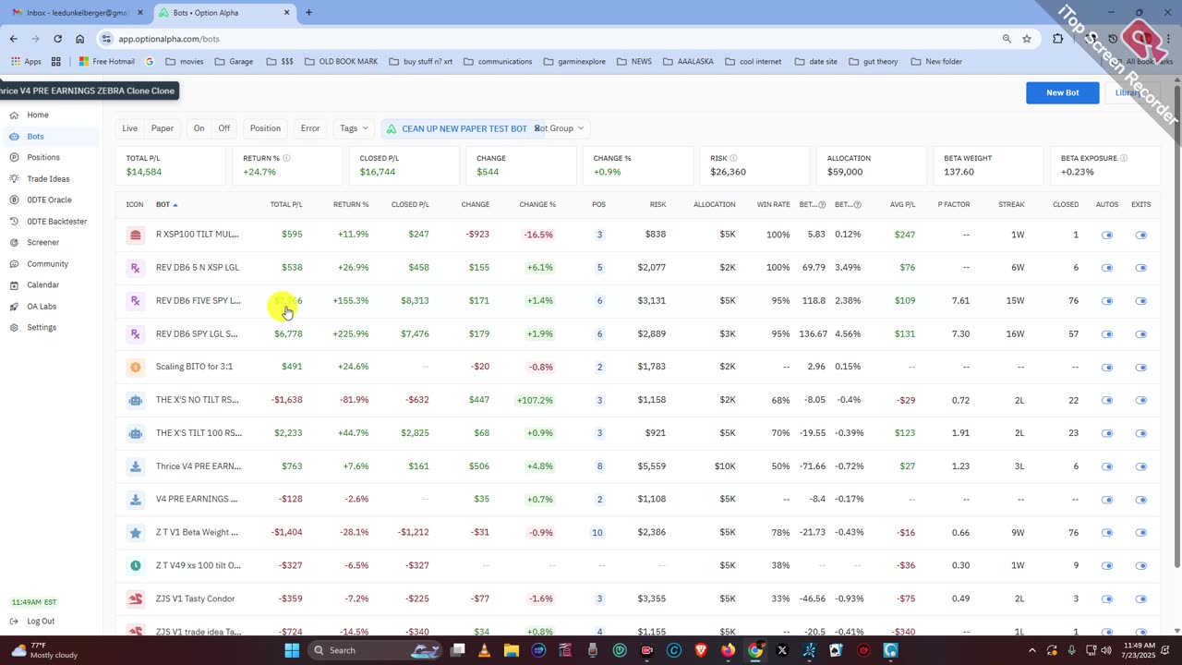Click the Z T V1 Beta Weight star icon
Viewport: 1182px width, 665px height.
coord(136,533)
